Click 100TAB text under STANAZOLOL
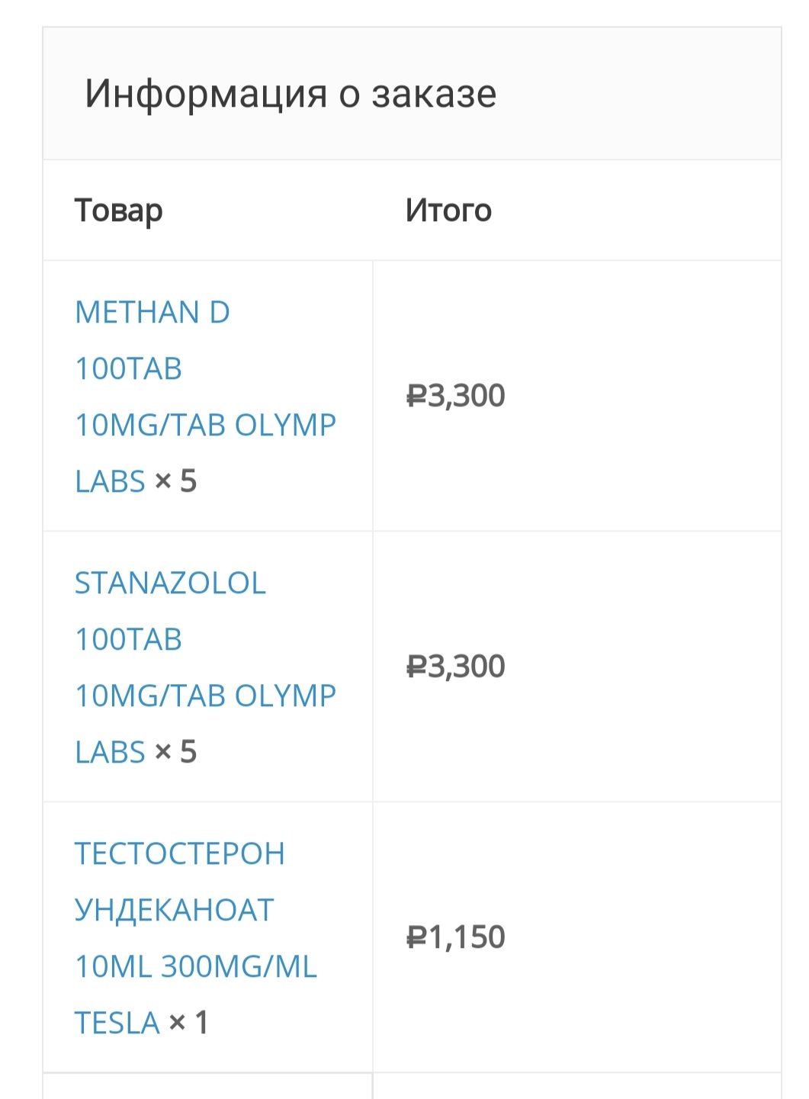Viewport: 809px width, 1099px height. tap(128, 640)
